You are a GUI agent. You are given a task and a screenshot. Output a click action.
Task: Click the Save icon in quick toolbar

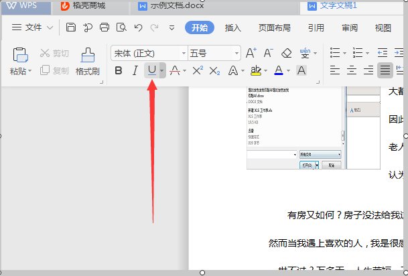71,27
